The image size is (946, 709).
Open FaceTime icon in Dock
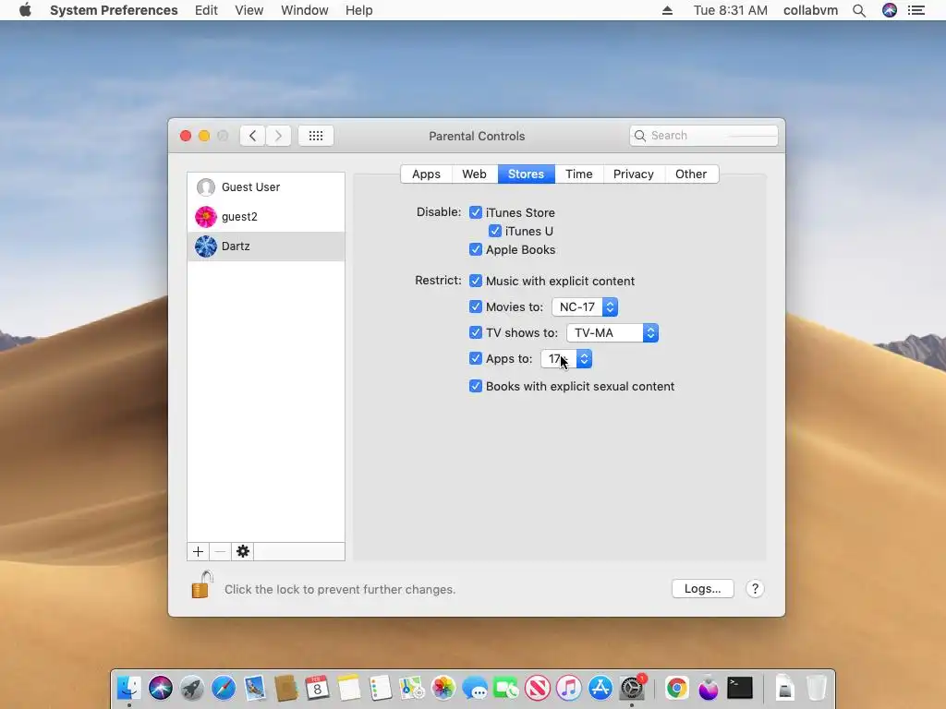(506, 688)
